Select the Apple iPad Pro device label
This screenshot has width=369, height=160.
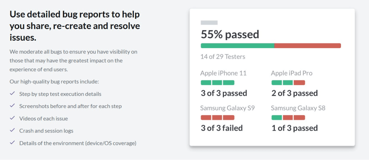click(292, 73)
